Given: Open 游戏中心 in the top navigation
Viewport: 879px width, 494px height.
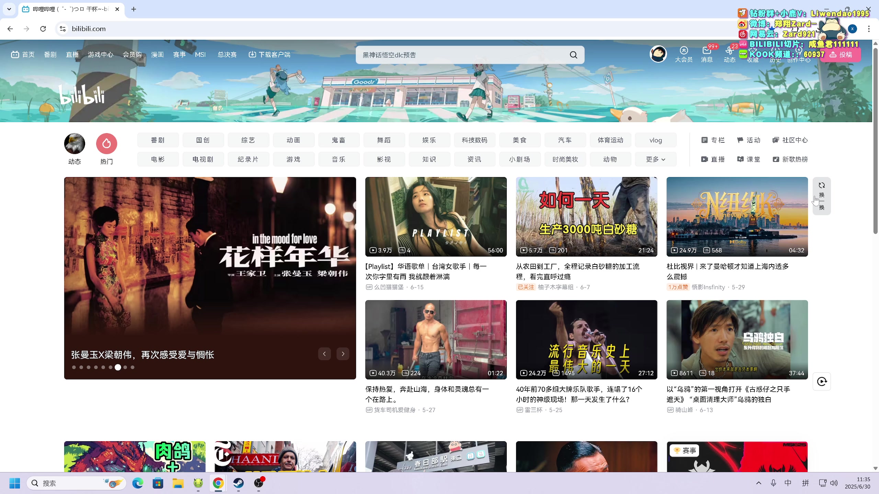Looking at the screenshot, I should (100, 55).
